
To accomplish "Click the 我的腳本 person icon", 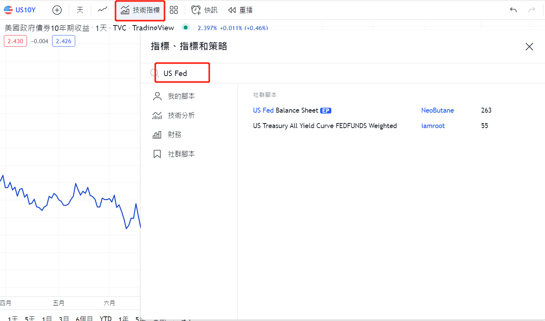I will point(157,96).
